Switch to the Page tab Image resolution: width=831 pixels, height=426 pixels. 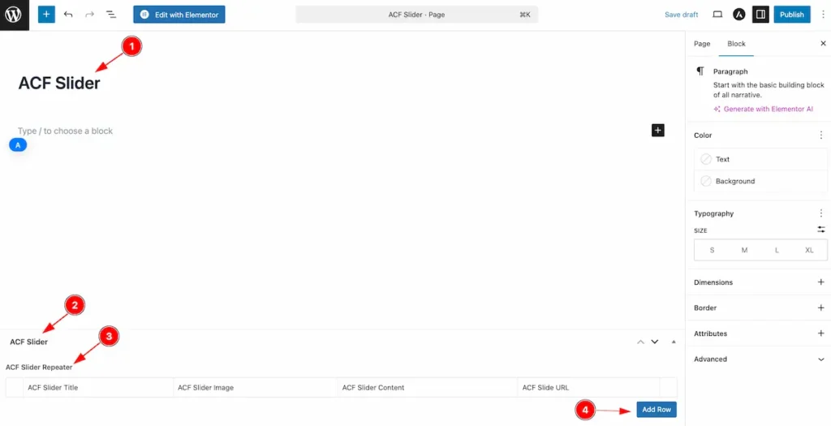(702, 44)
